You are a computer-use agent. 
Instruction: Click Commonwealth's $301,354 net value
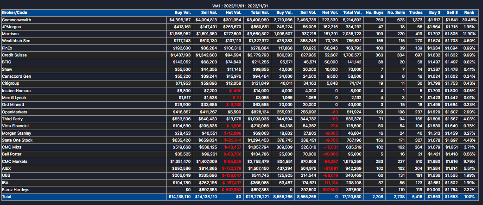233,20
